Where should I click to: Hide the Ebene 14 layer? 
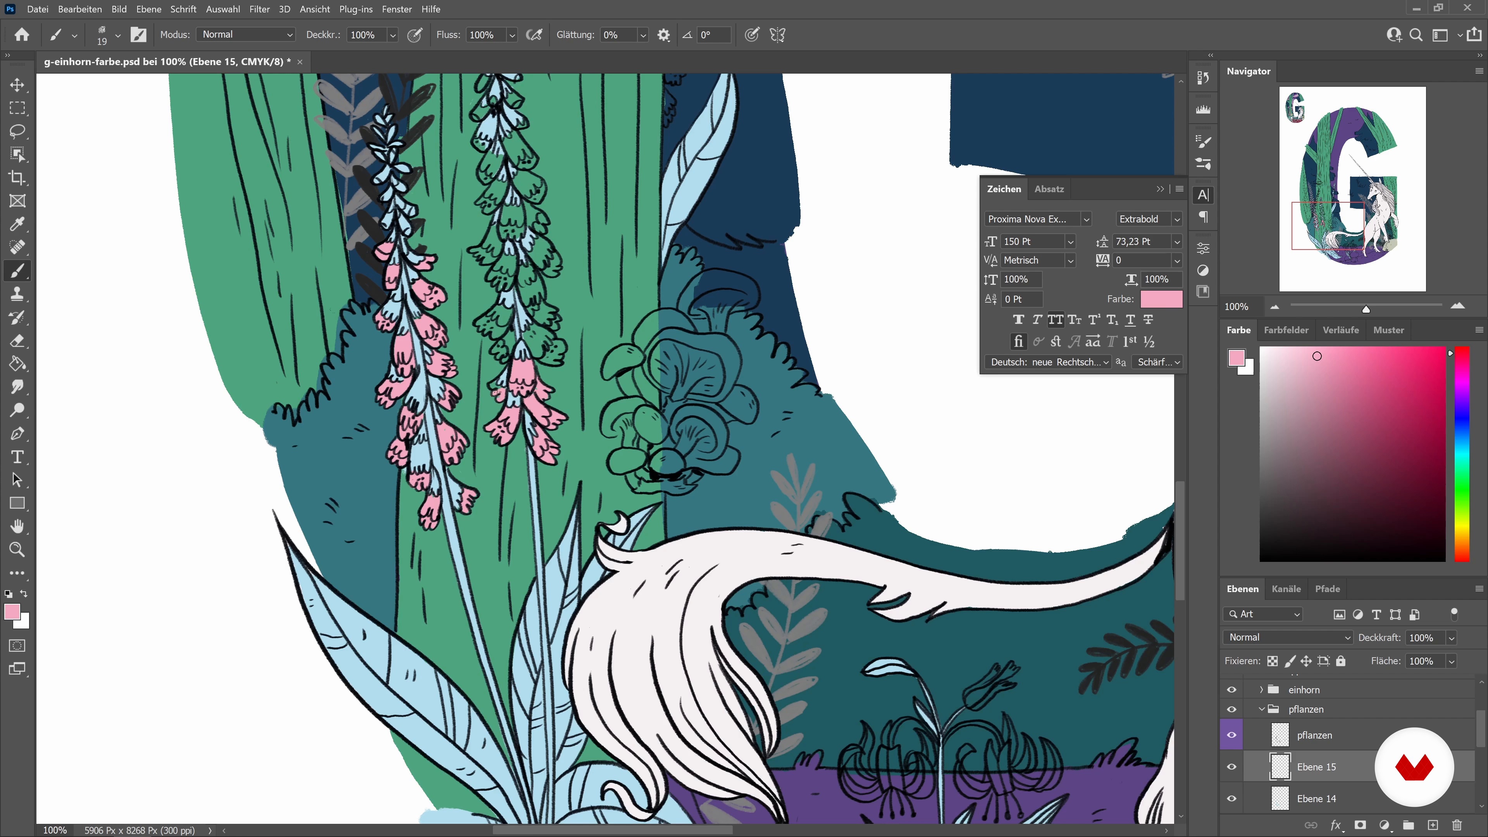click(1231, 798)
